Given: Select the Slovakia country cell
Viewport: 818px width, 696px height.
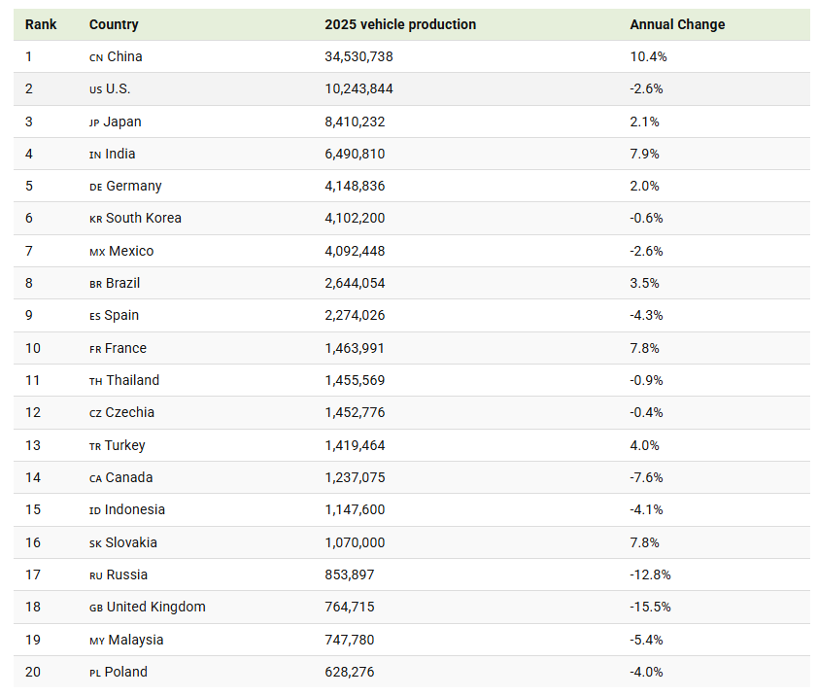Looking at the screenshot, I should coord(123,542).
